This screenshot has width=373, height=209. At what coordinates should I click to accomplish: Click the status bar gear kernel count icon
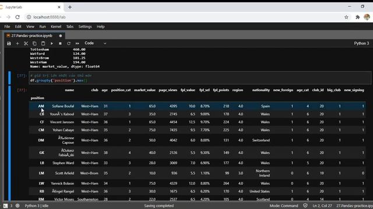[x=17, y=206]
